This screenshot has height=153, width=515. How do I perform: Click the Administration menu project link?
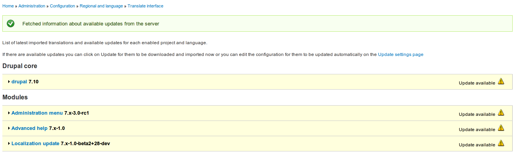tap(37, 113)
